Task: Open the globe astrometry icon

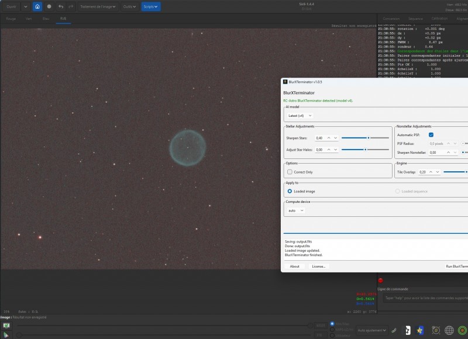Action: [449, 330]
